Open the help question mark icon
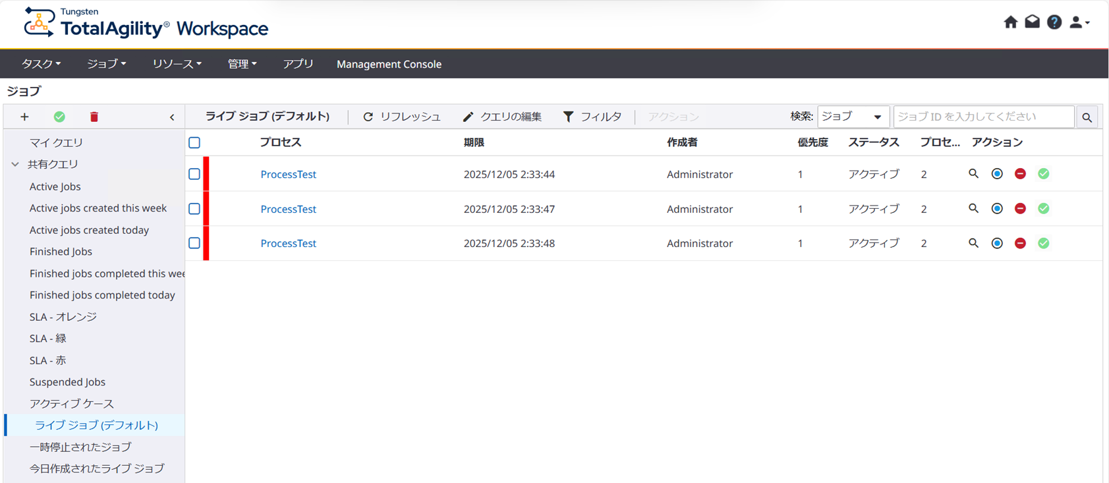This screenshot has width=1109, height=483. pyautogui.click(x=1054, y=22)
